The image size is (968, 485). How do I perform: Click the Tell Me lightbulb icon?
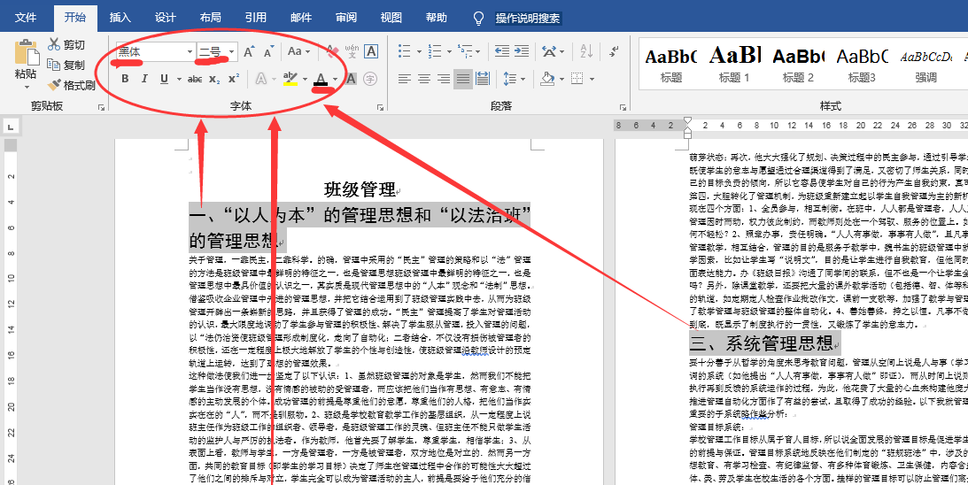tap(478, 19)
